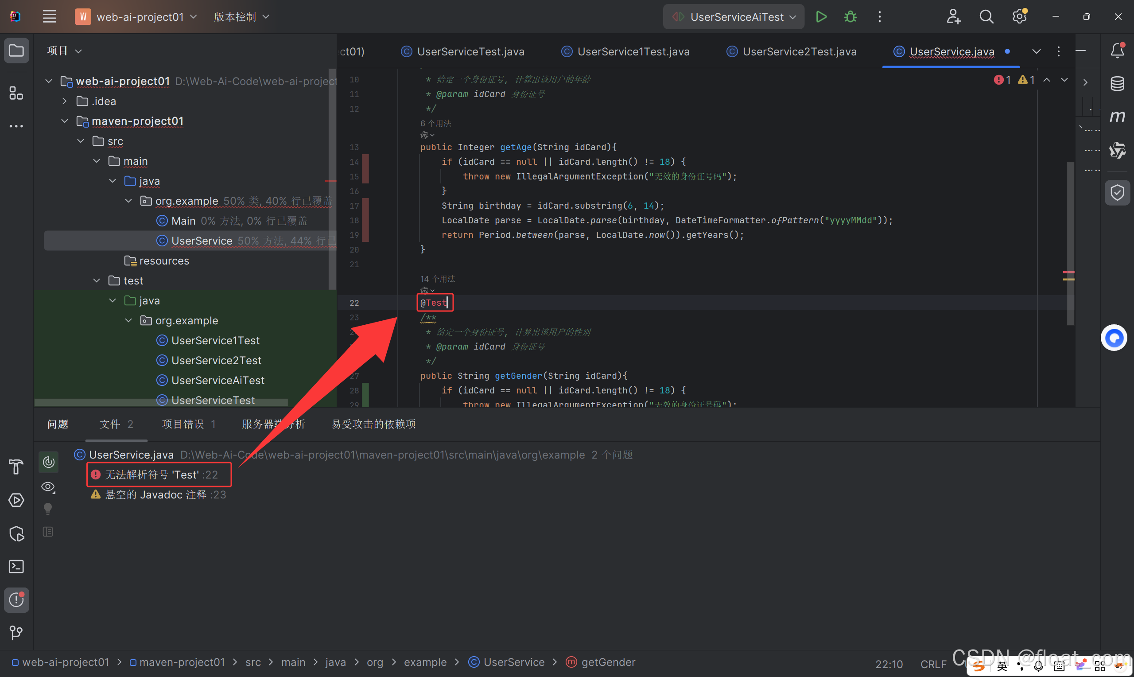Open the Coverage shield tool window icon
The height and width of the screenshot is (677, 1134).
click(1117, 193)
